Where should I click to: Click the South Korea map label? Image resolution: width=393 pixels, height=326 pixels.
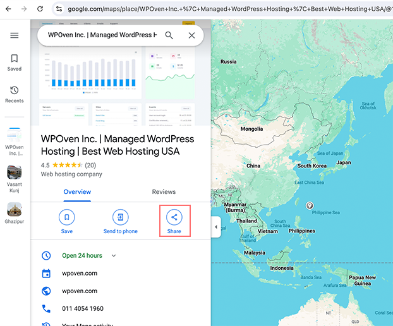312,166
